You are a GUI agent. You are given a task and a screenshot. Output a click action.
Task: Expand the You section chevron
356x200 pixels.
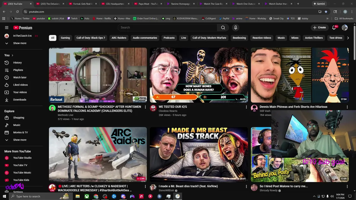(12, 55)
